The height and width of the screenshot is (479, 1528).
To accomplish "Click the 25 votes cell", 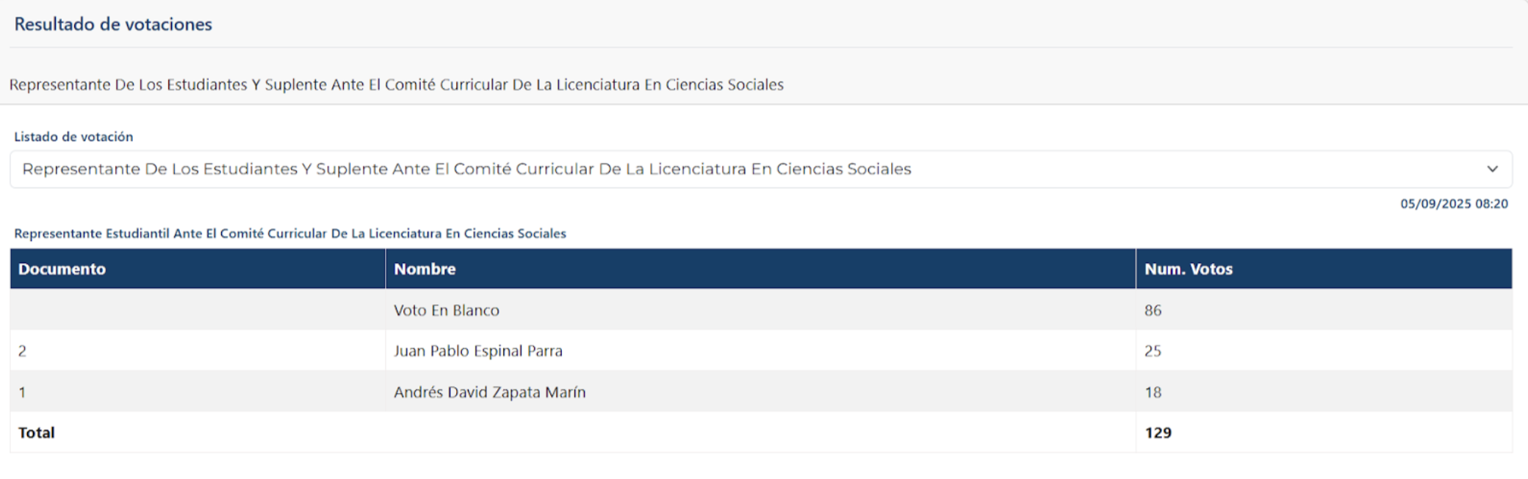I will [1324, 350].
